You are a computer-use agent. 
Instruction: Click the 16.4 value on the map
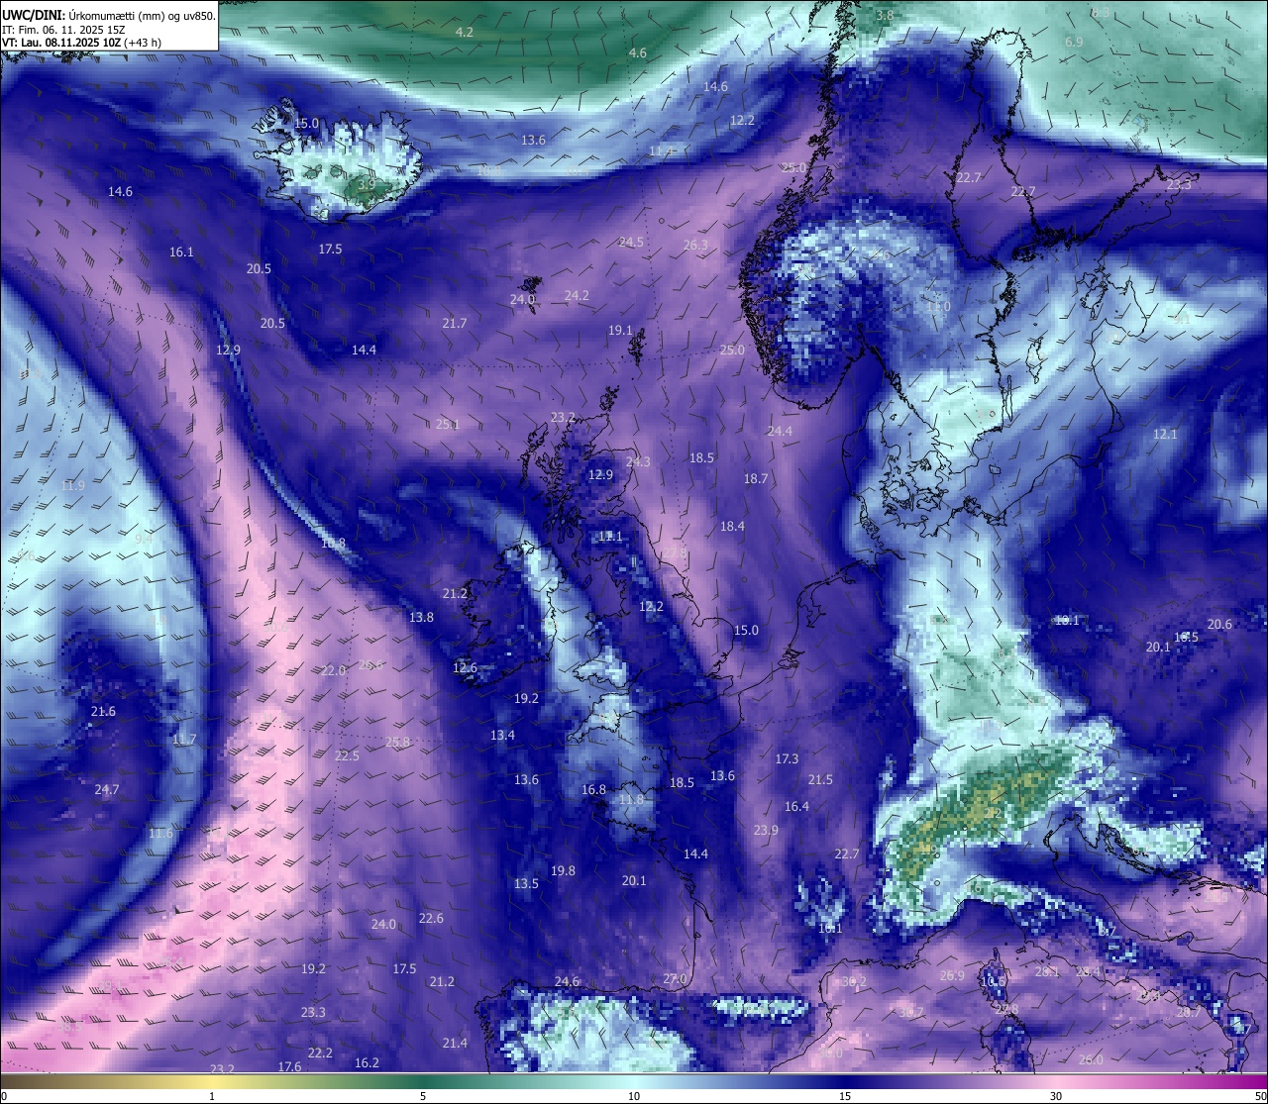(x=796, y=807)
